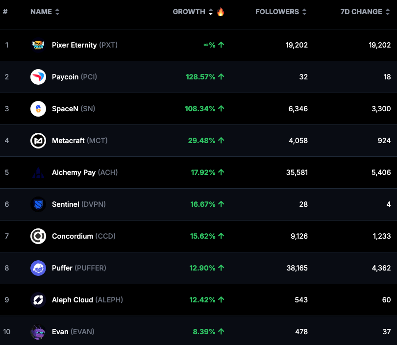Viewport: 397px width, 345px height.
Task: Open Puffer (PUFFER) project link
Action: pyautogui.click(x=79, y=268)
